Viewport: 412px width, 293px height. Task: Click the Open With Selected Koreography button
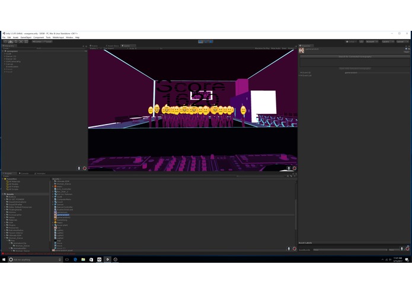(354, 68)
